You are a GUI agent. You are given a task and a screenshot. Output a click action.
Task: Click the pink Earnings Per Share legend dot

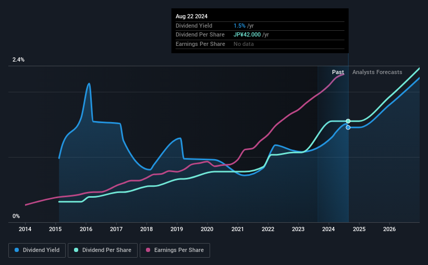[x=148, y=250]
